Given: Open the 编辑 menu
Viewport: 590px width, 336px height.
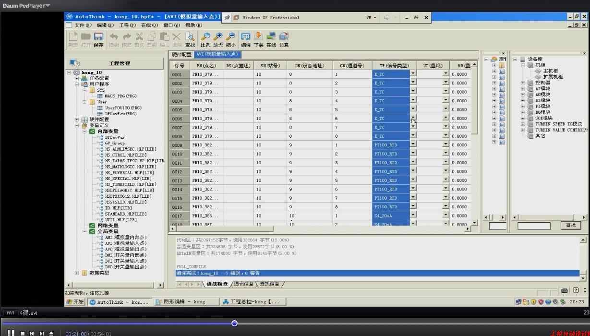Looking at the screenshot, I should (105, 25).
